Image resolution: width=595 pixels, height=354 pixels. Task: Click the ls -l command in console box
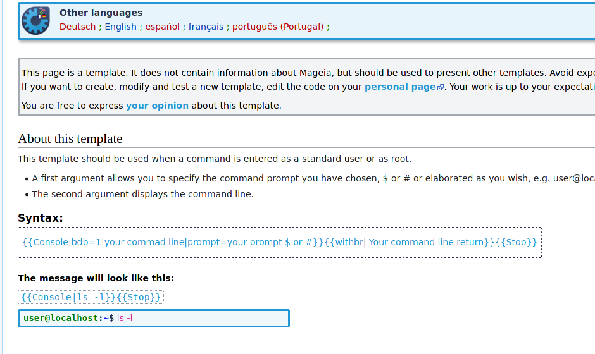[x=125, y=319]
